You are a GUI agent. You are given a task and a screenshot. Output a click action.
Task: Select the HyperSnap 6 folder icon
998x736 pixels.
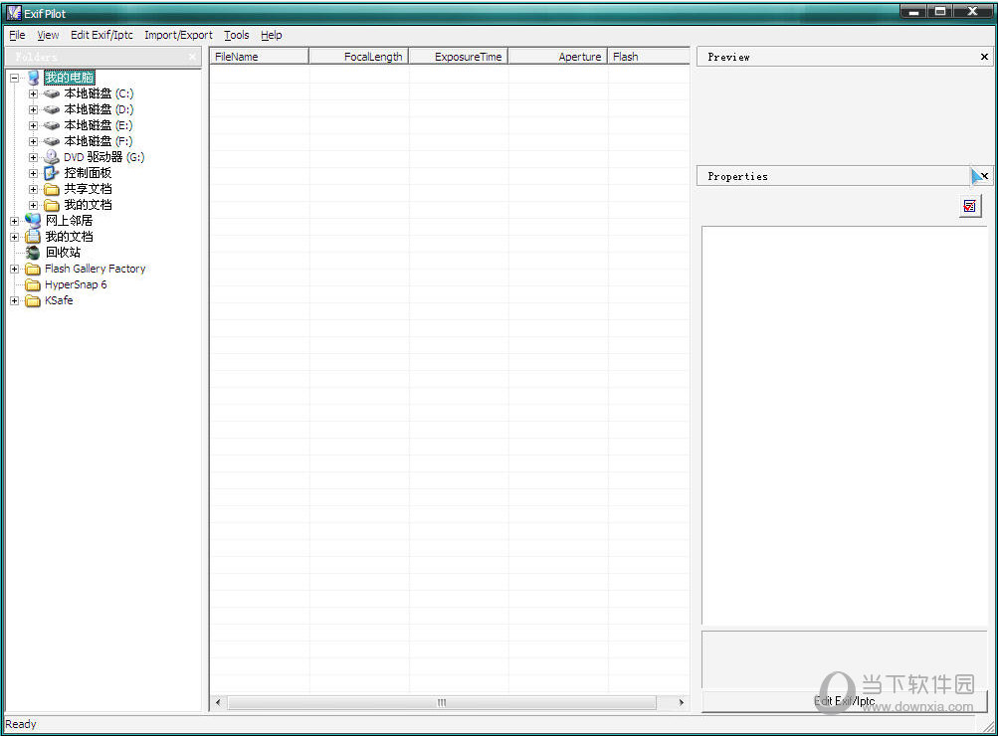pos(33,284)
